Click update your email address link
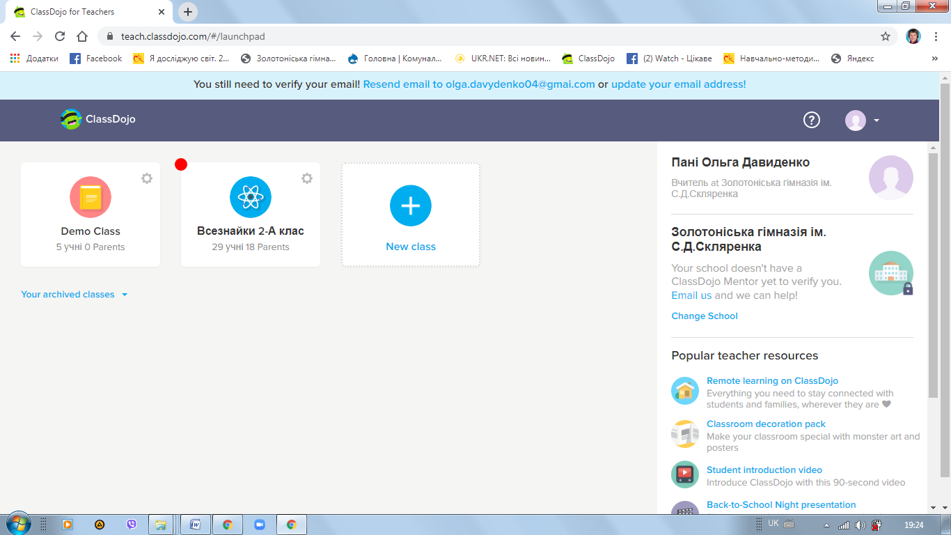Screen dimensions: 951x535 click(x=679, y=84)
